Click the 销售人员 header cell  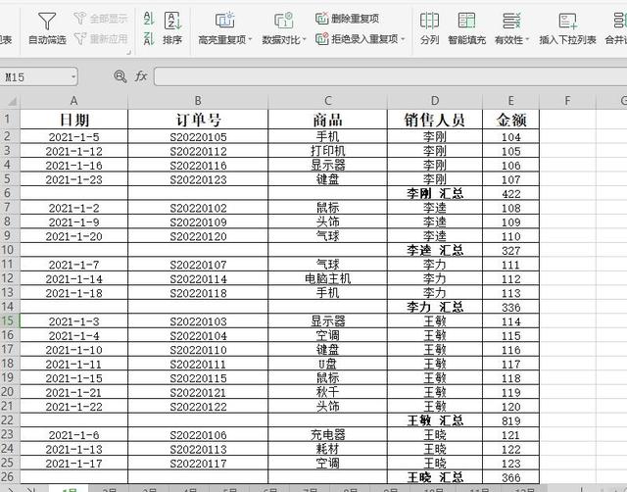pyautogui.click(x=435, y=120)
